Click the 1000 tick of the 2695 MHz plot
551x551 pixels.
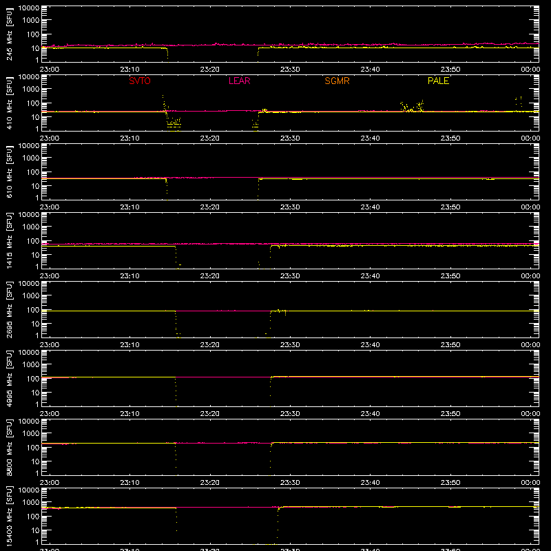point(31,296)
